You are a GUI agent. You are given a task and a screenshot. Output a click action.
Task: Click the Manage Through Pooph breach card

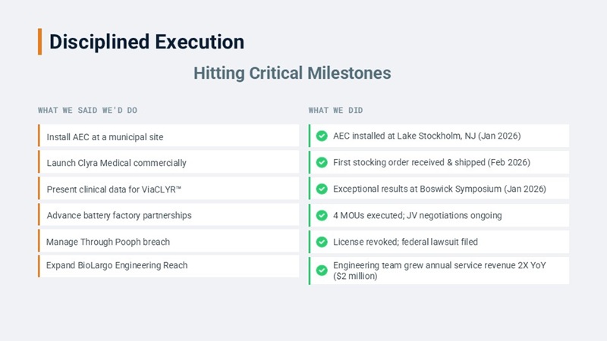(x=168, y=242)
